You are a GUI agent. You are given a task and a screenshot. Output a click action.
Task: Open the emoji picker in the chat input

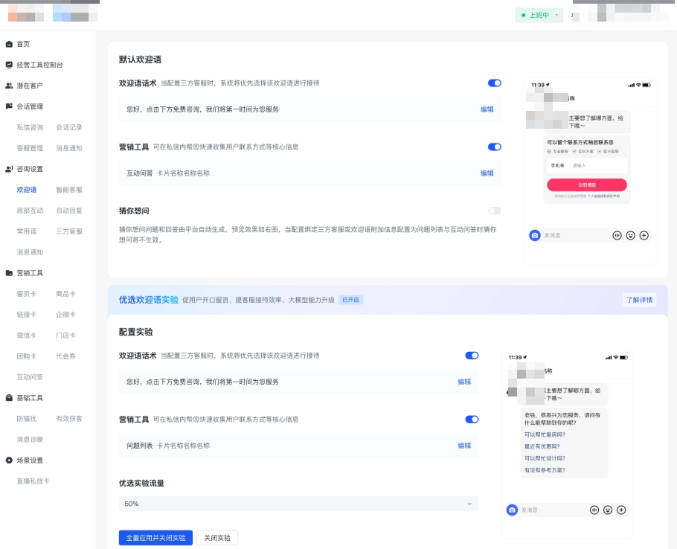(630, 235)
